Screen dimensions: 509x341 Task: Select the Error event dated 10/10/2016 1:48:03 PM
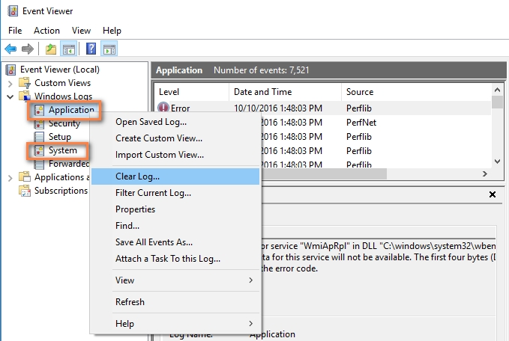coord(323,108)
